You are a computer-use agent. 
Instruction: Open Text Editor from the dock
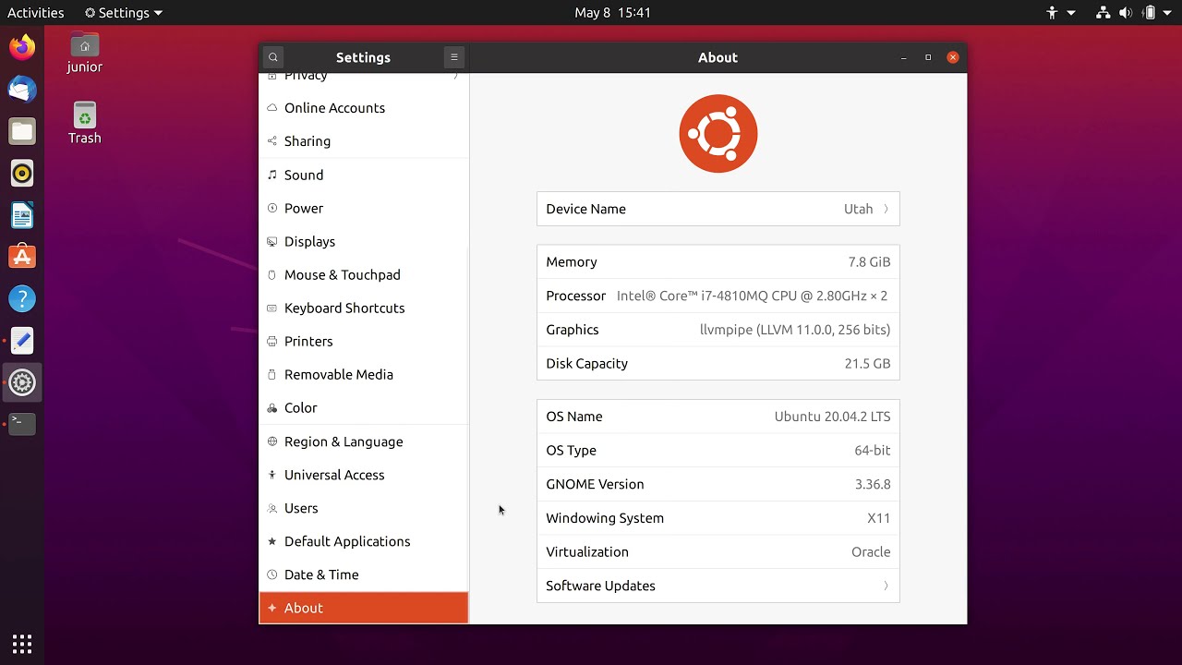click(x=22, y=341)
